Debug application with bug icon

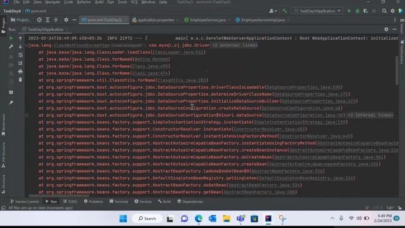[358, 11]
